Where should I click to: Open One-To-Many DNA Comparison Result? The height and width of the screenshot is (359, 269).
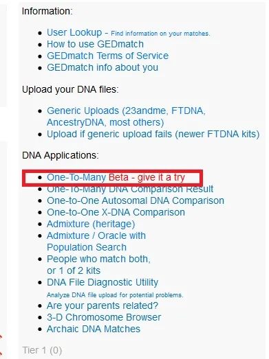click(x=130, y=189)
